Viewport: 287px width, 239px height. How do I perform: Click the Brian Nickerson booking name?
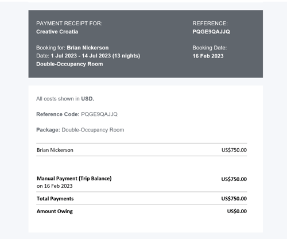[x=88, y=48]
